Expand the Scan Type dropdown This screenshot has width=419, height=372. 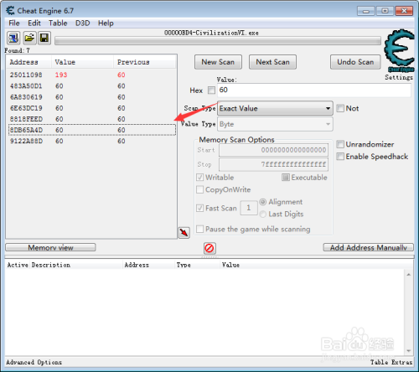click(275, 108)
